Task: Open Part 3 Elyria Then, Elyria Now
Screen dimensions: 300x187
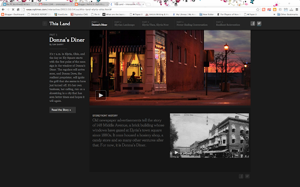Action: click(155, 23)
